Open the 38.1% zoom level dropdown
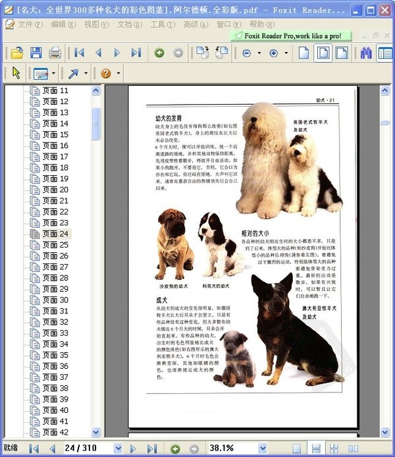The image size is (395, 457). coord(263,448)
